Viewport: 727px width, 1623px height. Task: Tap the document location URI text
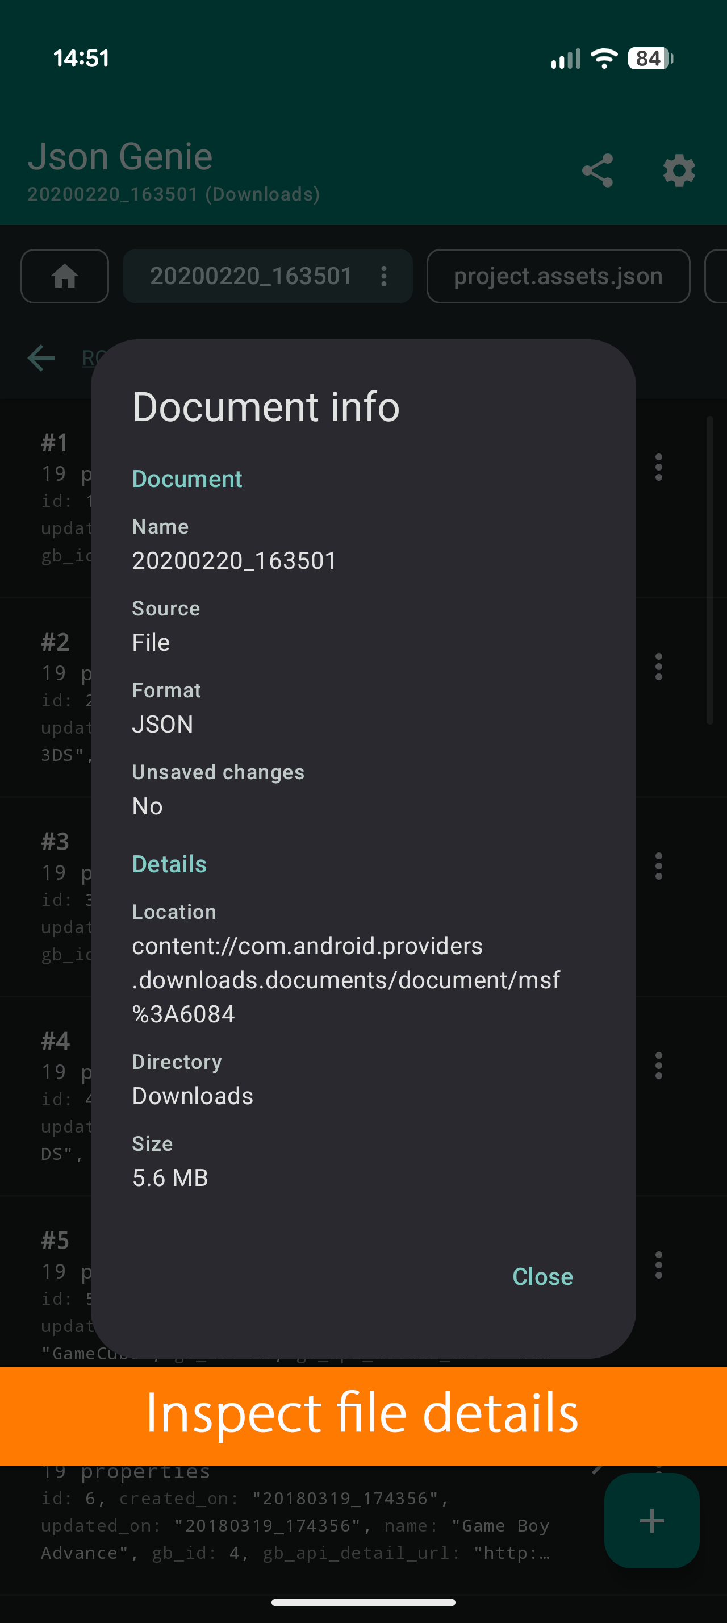[345, 980]
